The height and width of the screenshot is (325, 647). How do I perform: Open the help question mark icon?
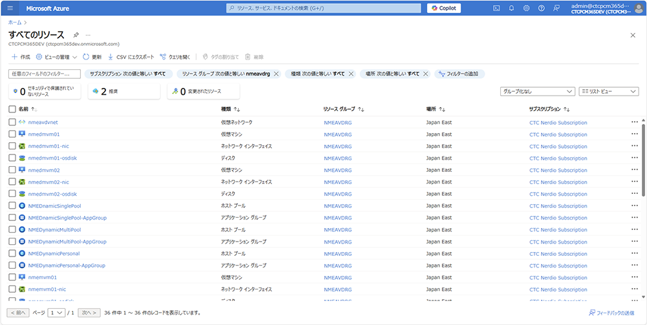pyautogui.click(x=542, y=8)
